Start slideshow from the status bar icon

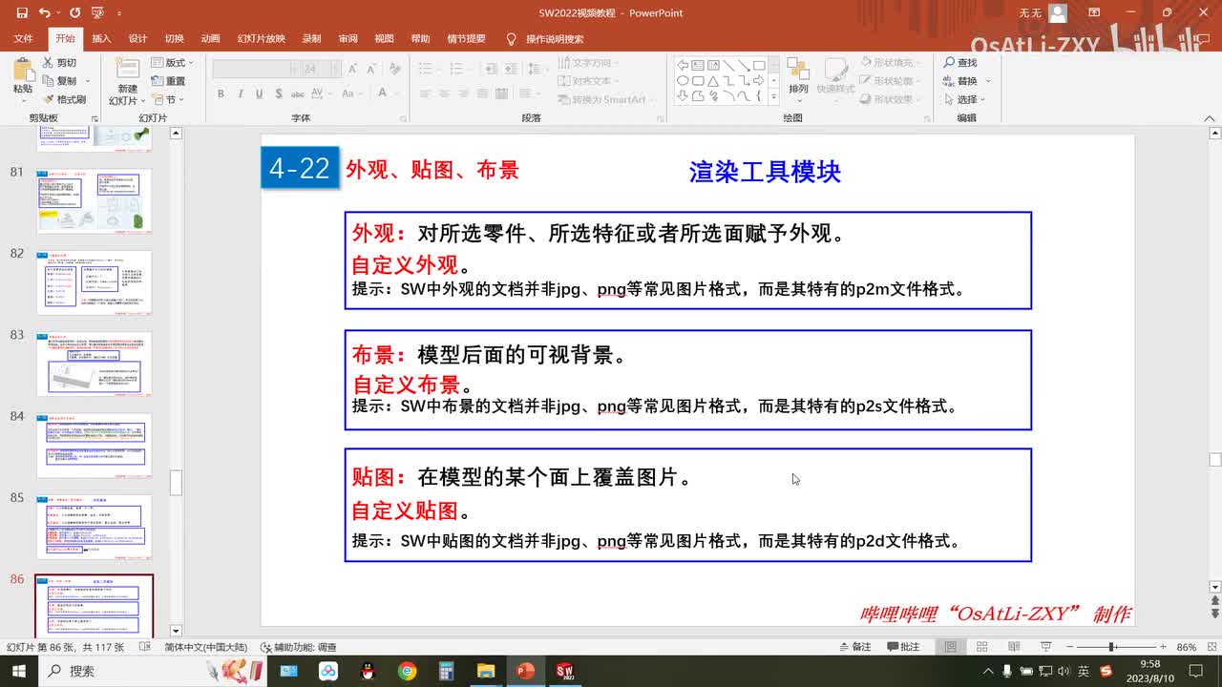[x=1045, y=646]
